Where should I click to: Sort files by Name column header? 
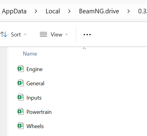pos(30,54)
